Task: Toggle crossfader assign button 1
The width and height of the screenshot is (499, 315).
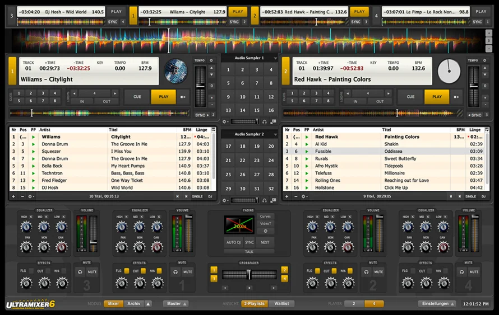Action: (214, 270)
